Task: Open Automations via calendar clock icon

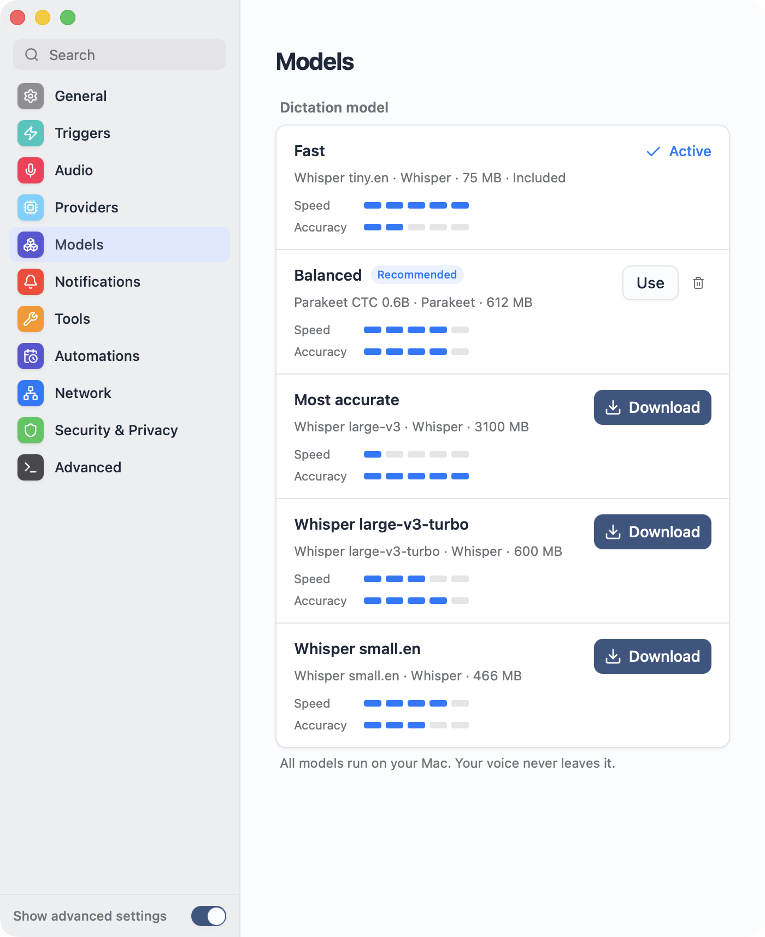Action: pyautogui.click(x=31, y=356)
